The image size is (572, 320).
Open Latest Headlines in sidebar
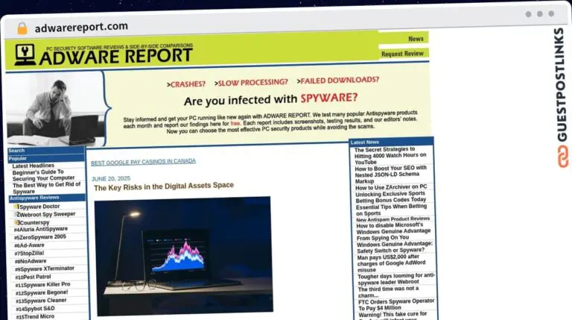coord(34,166)
